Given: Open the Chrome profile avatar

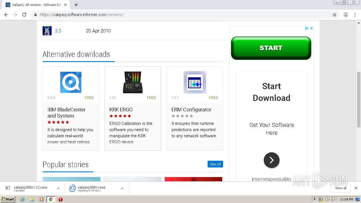Looking at the screenshot, I should point(346,15).
